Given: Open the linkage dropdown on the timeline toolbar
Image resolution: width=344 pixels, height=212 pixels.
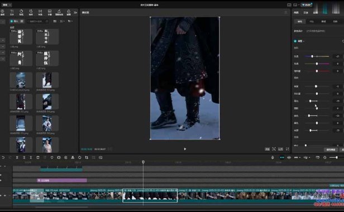Looking at the screenshot, I should pyautogui.click(x=297, y=157).
